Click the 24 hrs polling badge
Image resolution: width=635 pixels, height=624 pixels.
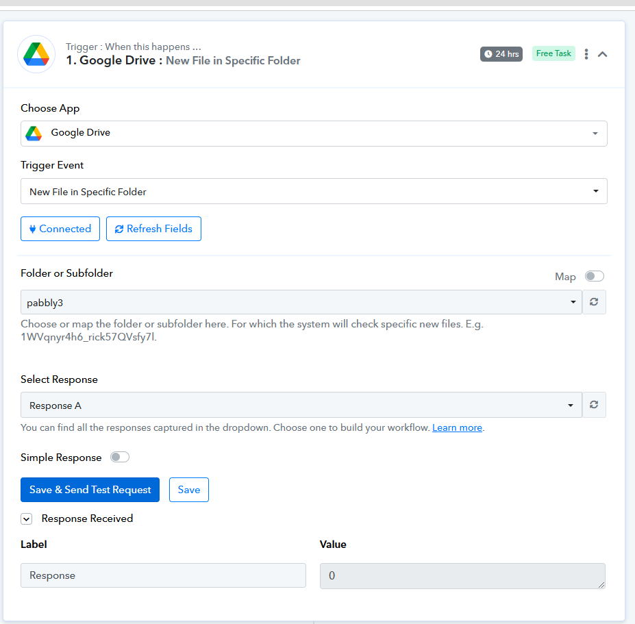(501, 54)
